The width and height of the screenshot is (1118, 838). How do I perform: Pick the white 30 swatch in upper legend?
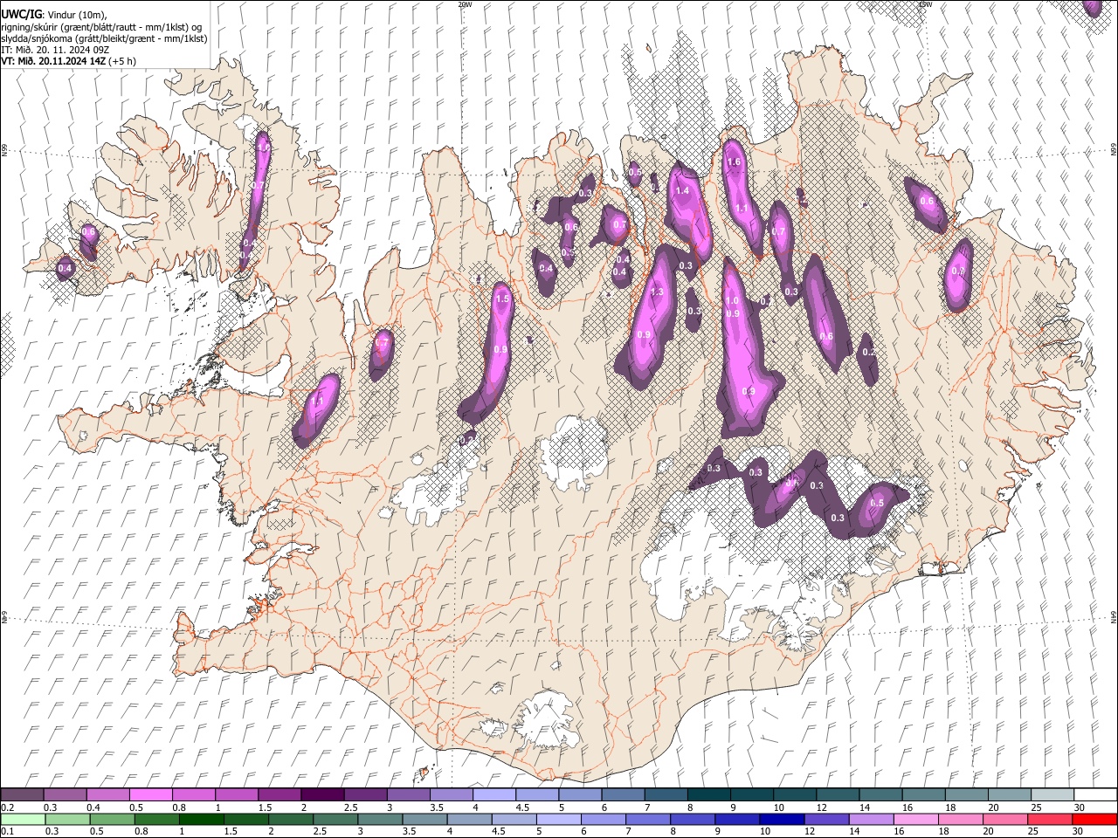pyautogui.click(x=1095, y=794)
